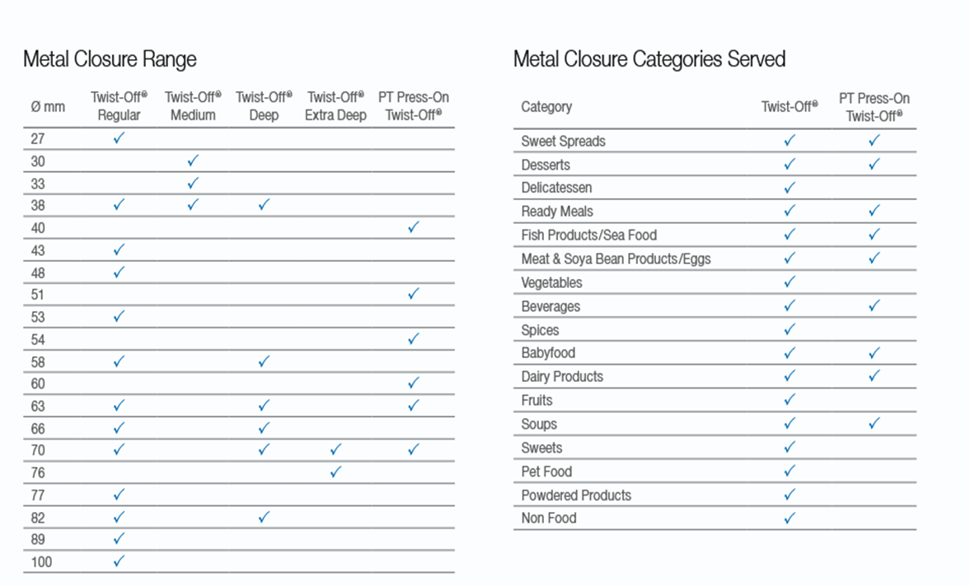Click the Twist-Off Extra Deep column header
The height and width of the screenshot is (586, 970).
pyautogui.click(x=335, y=106)
